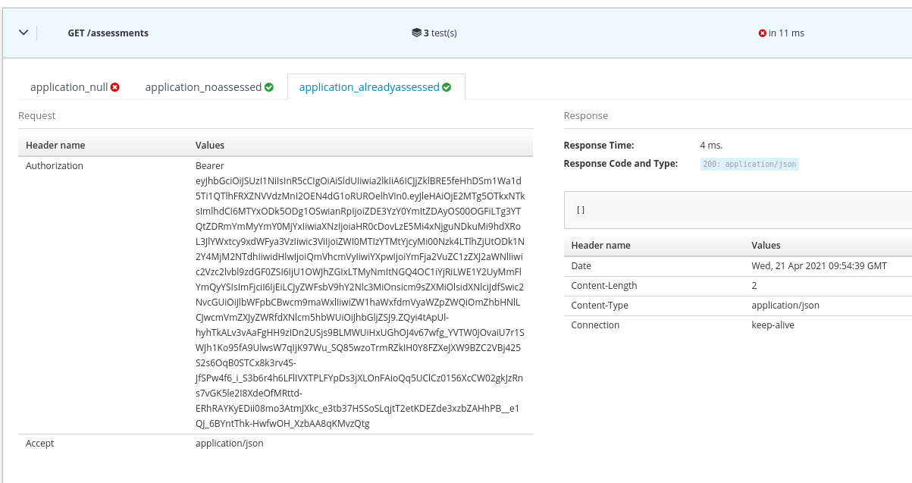Click the response table Header name column heading
This screenshot has width=912, height=483.
click(x=601, y=246)
